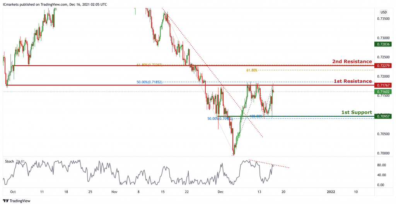This screenshot has width=396, height=206.
Task: Click the ICmarkets published header text
Action: (x=55, y=5)
